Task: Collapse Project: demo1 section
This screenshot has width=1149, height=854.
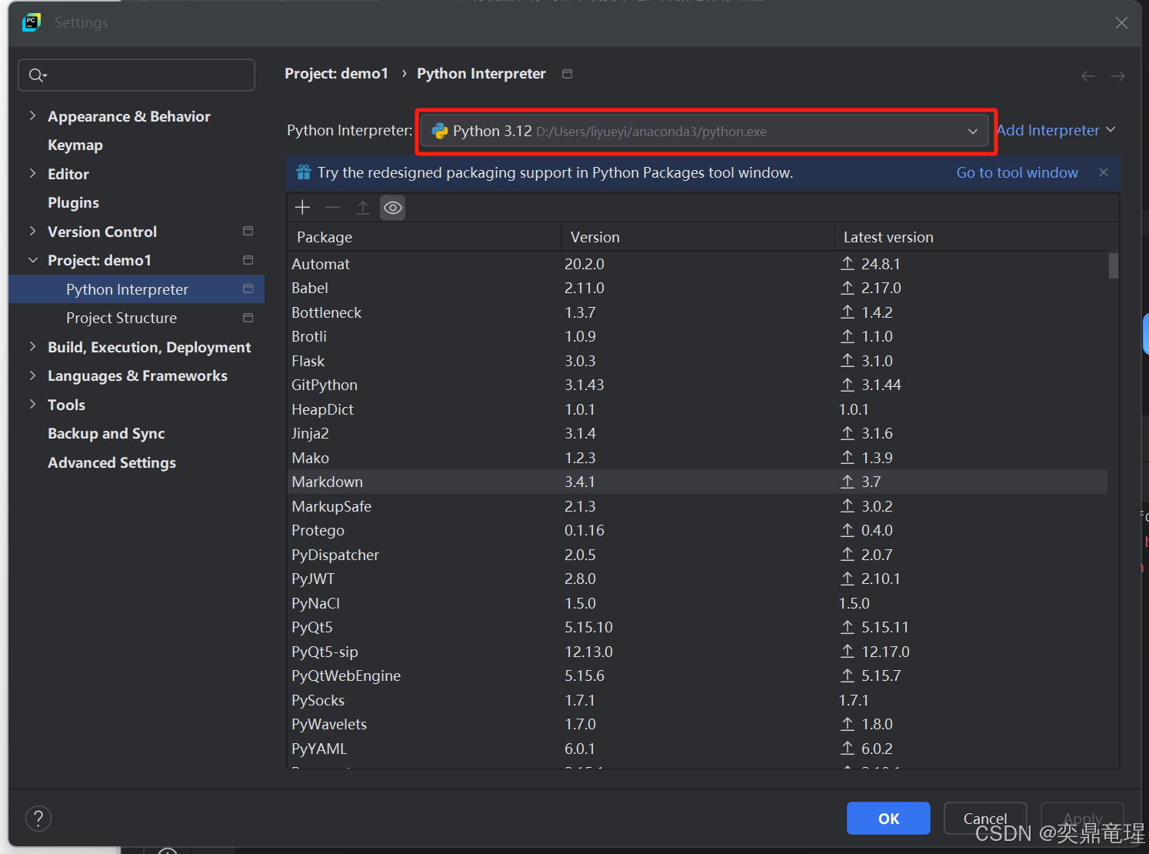Action: pyautogui.click(x=32, y=260)
